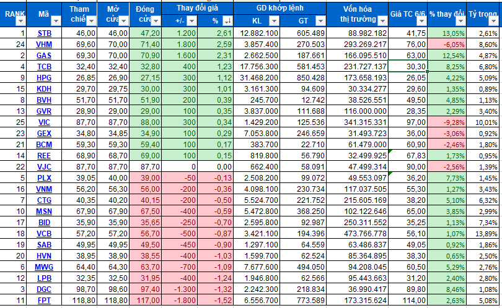Select FPT trade value 773.589
This screenshot has height=308, width=502.
(x=303, y=301)
